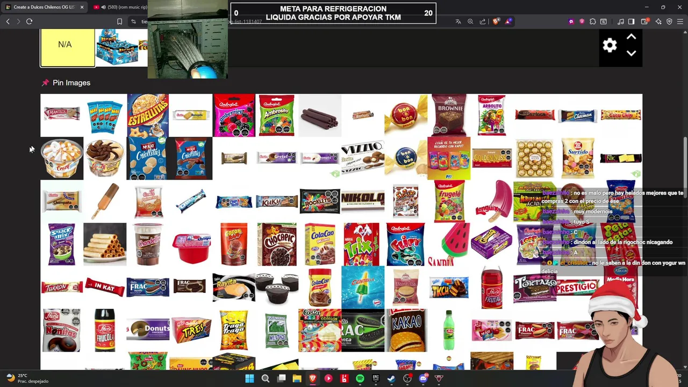The height and width of the screenshot is (387, 688).
Task: Open Discord from the taskbar
Action: pos(423,378)
